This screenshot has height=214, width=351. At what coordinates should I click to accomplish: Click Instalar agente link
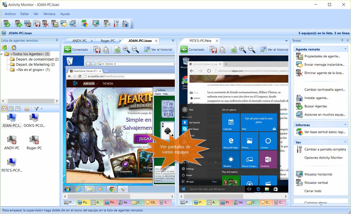pyautogui.click(x=316, y=98)
